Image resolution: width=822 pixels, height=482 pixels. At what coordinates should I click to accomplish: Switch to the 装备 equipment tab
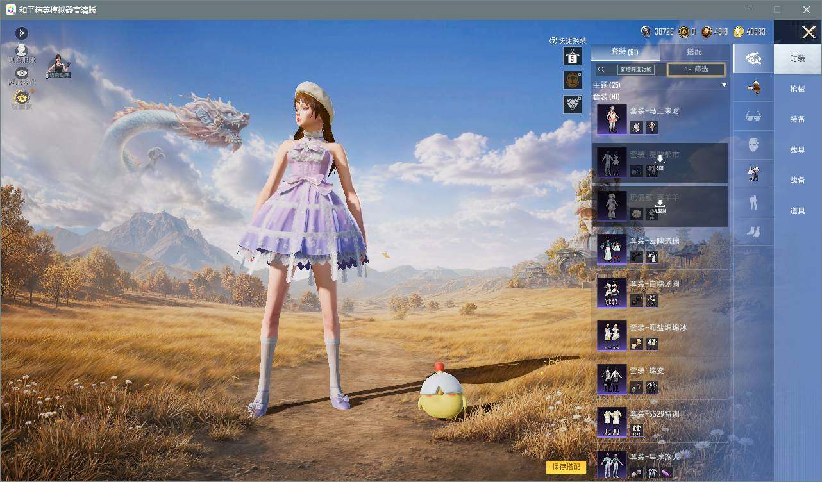click(798, 119)
